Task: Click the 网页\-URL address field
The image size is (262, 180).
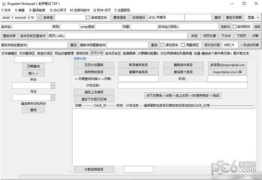Action: pos(126,36)
